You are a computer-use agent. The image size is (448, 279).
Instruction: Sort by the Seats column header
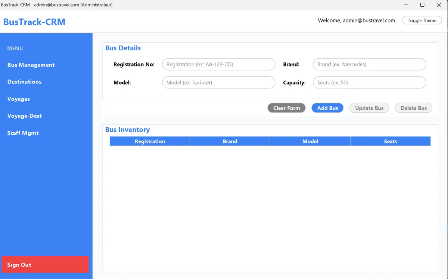390,141
